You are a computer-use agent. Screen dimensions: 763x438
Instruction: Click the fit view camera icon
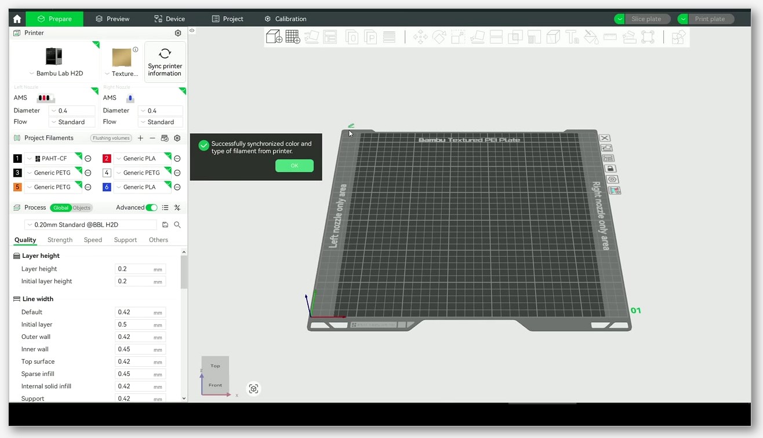(253, 389)
